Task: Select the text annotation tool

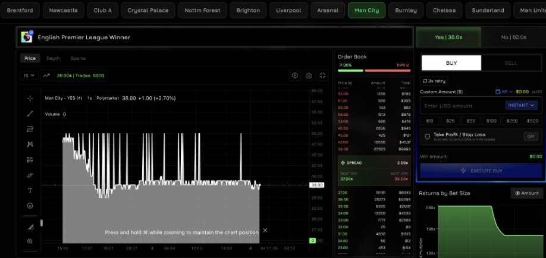Action: click(30, 190)
